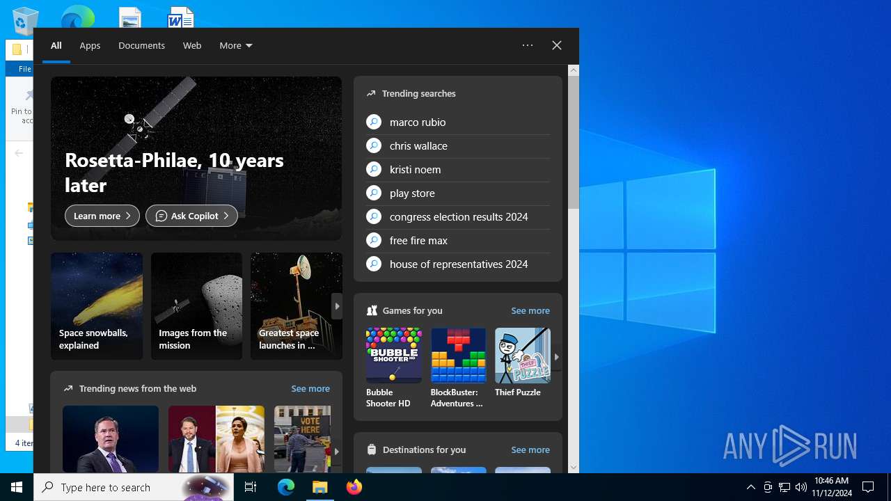Viewport: 891px width, 501px height.
Task: Click the magnifier icon beside play store
Action: coord(374,193)
